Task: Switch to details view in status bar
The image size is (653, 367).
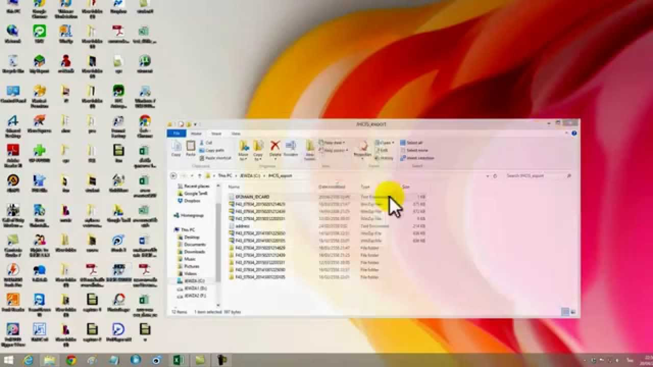Action: 565,312
